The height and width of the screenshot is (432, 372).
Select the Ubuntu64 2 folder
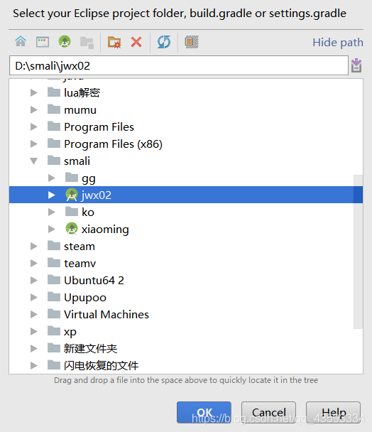coord(94,281)
